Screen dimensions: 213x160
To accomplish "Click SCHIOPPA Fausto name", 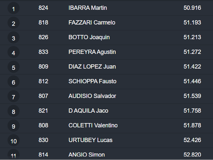I will (92, 81).
